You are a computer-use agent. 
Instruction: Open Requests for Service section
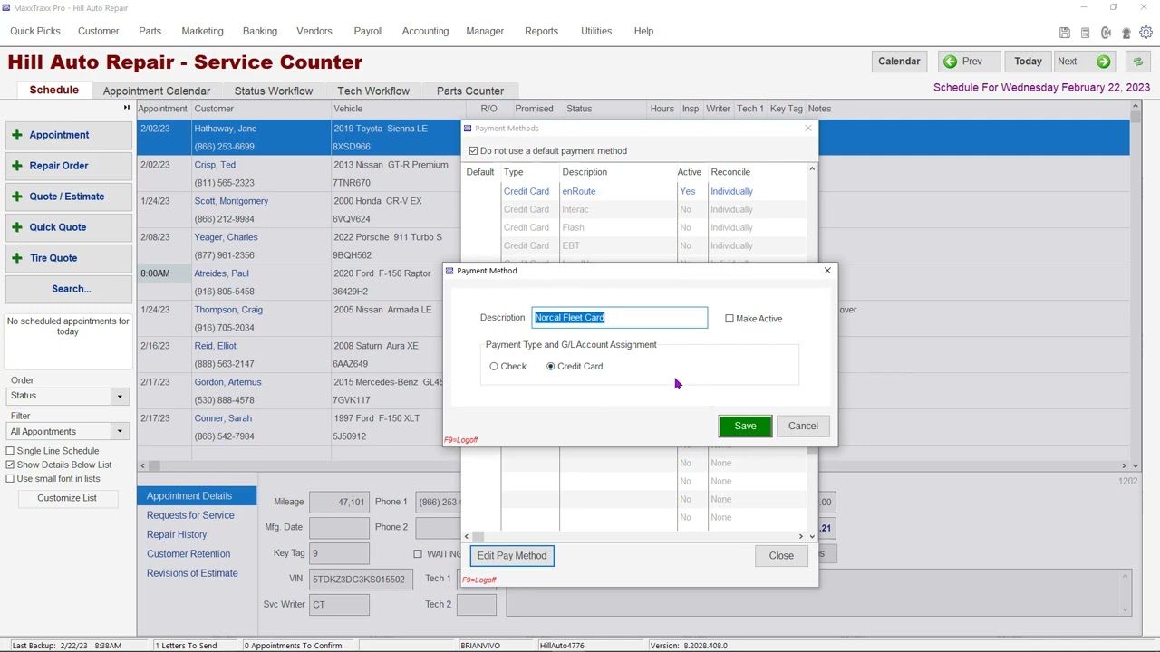coord(190,515)
